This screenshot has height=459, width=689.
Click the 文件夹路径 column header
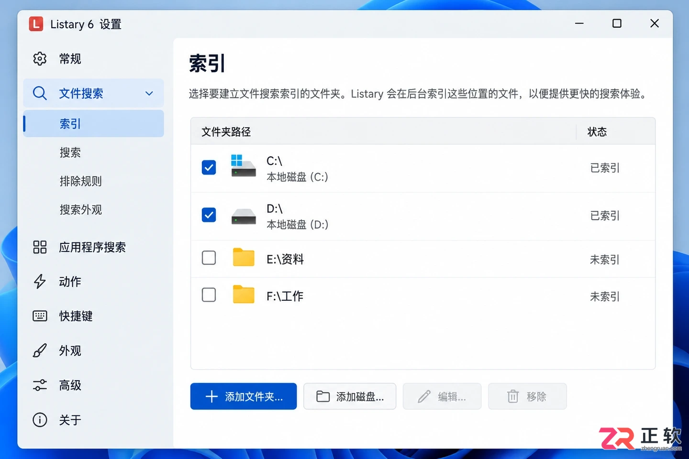(x=226, y=131)
